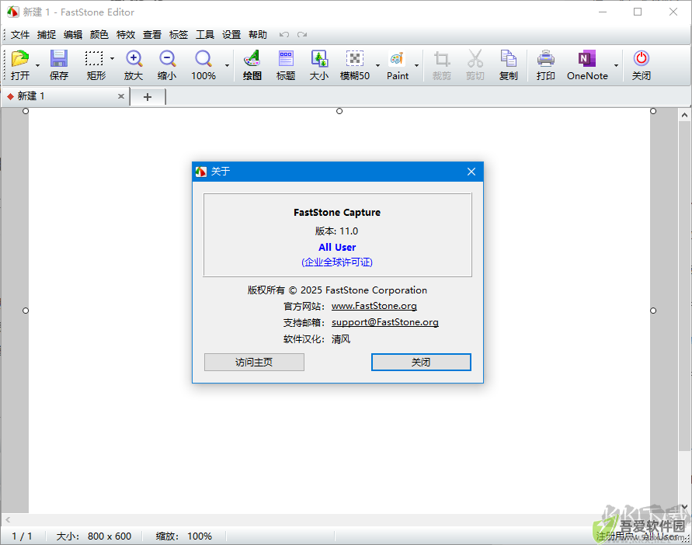Click the 800 x 600 size status text

pyautogui.click(x=110, y=536)
